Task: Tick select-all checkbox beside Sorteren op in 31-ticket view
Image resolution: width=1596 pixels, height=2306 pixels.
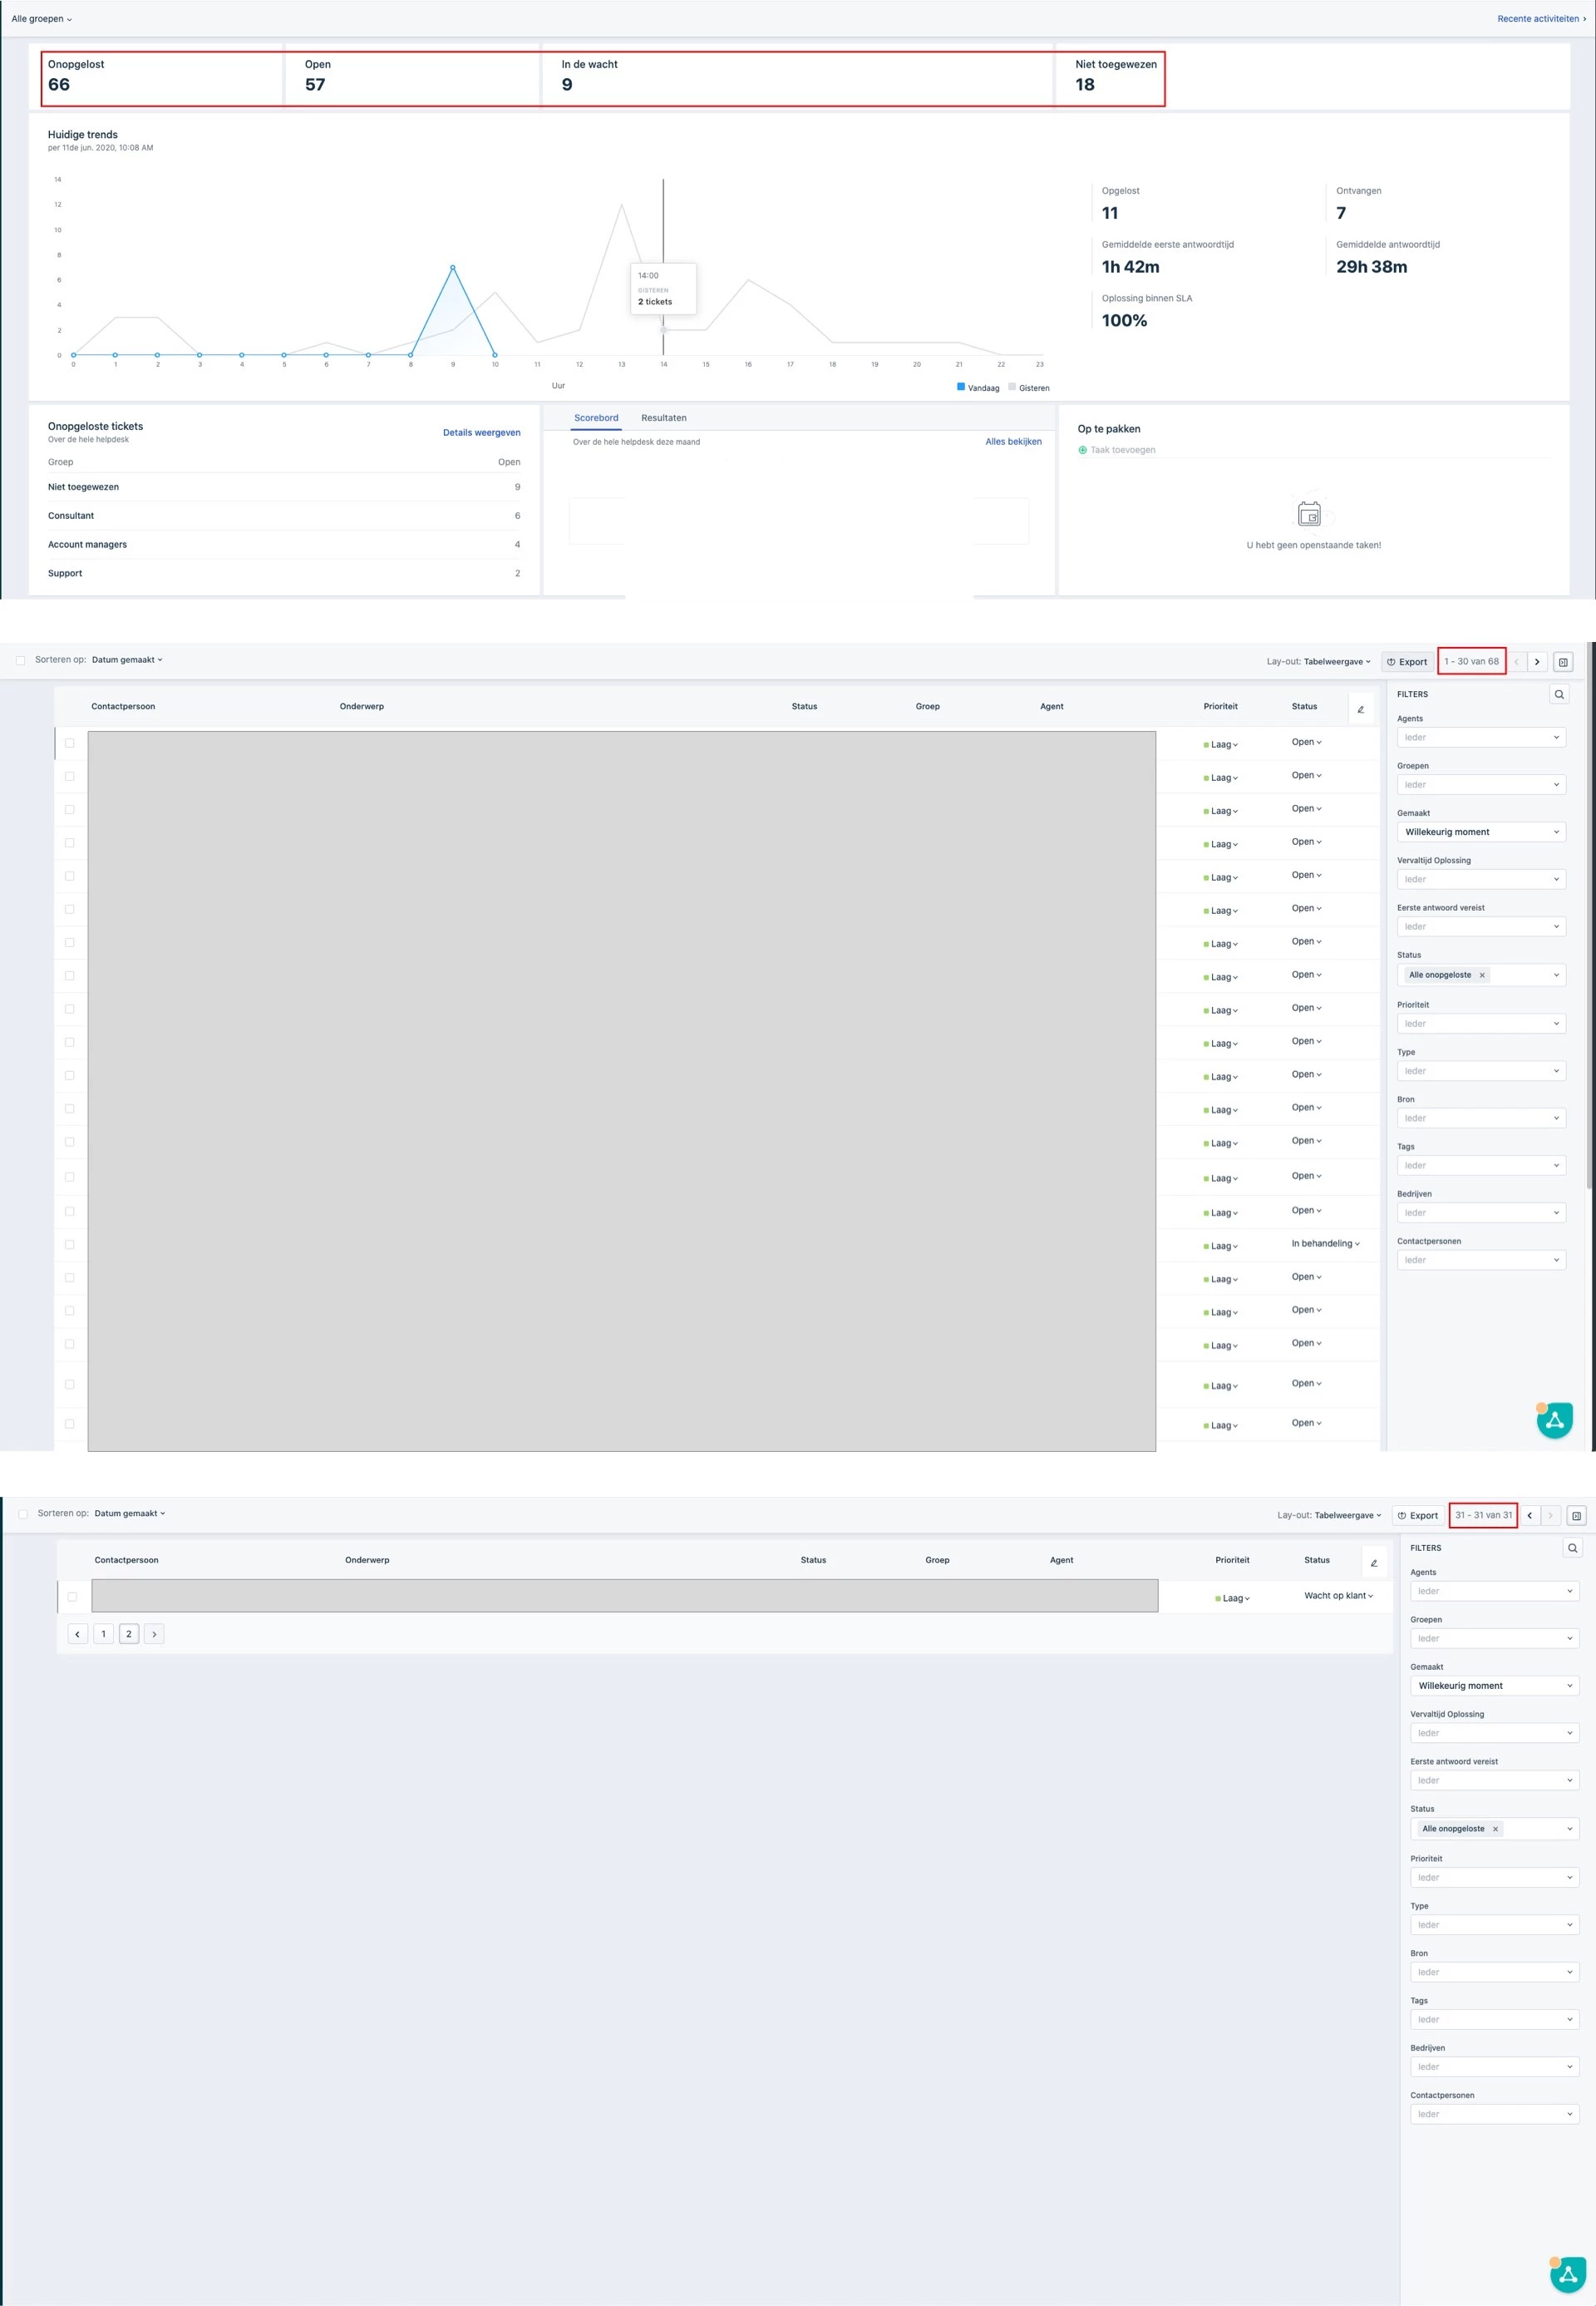Action: (x=23, y=1513)
